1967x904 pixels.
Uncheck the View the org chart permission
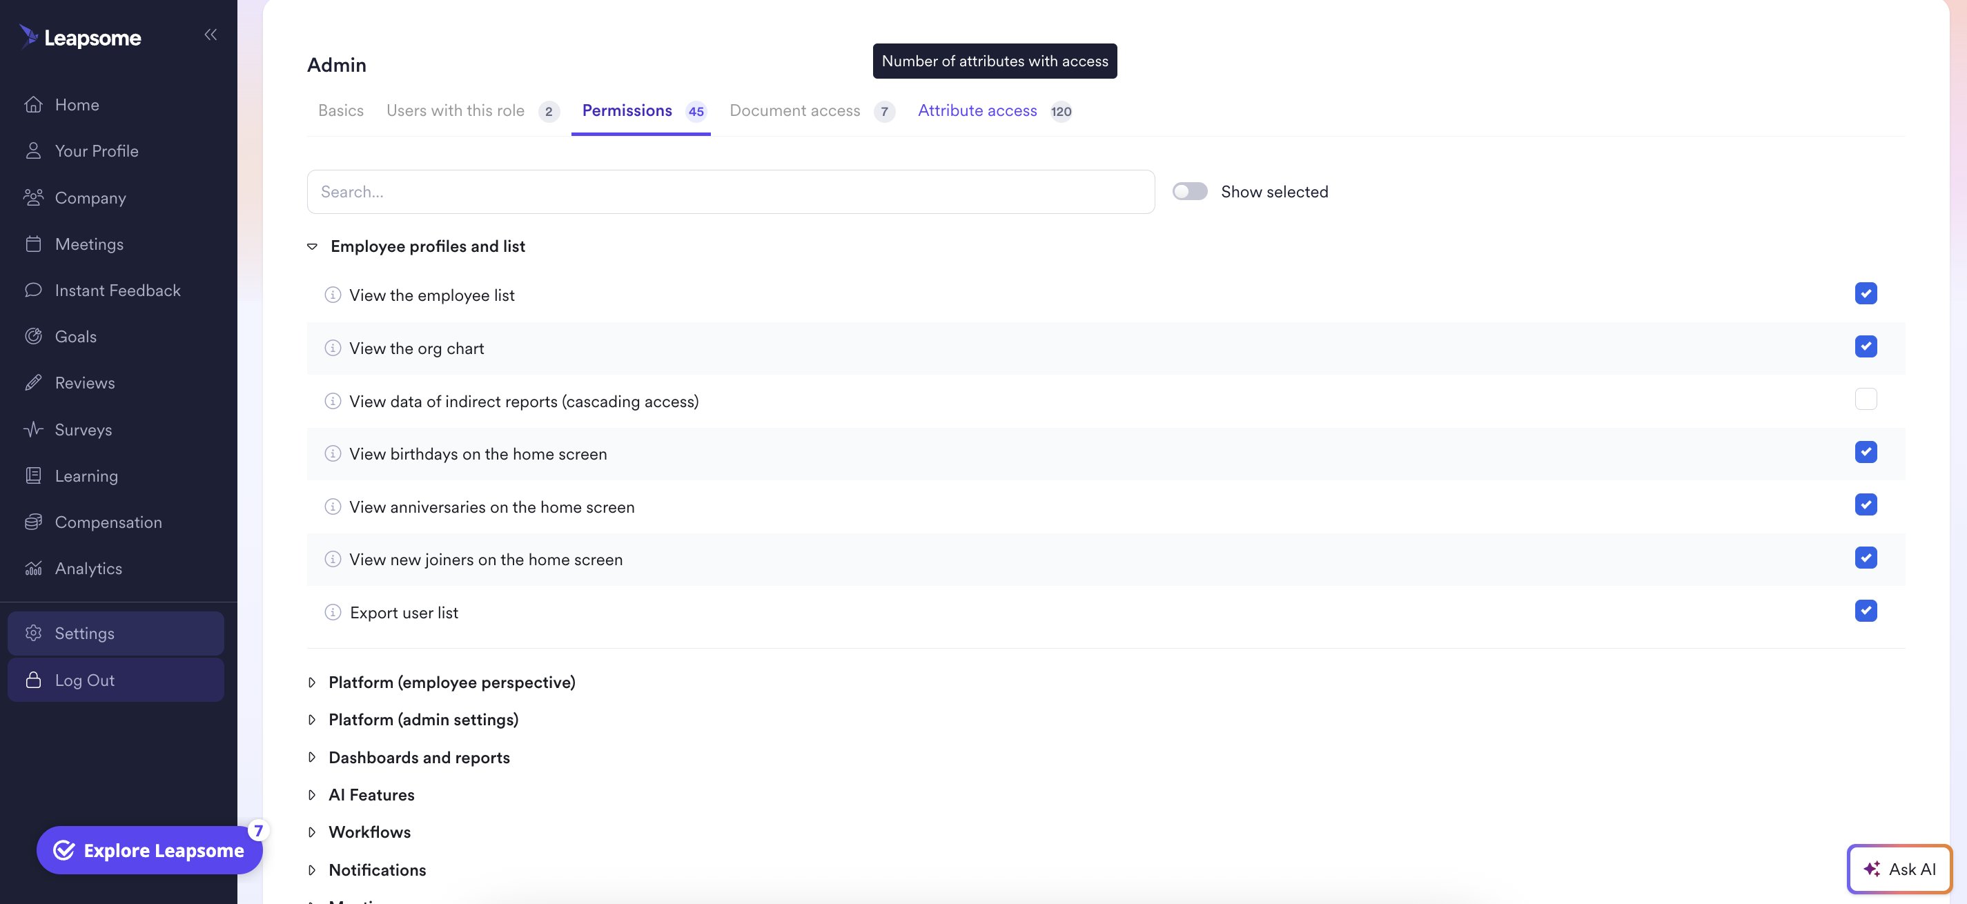[1866, 346]
